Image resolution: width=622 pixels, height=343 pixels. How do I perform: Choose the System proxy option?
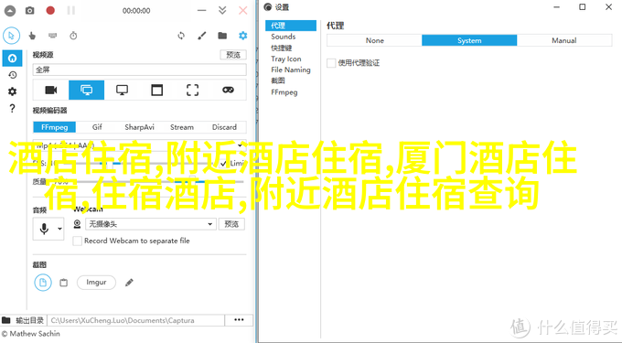coord(469,40)
